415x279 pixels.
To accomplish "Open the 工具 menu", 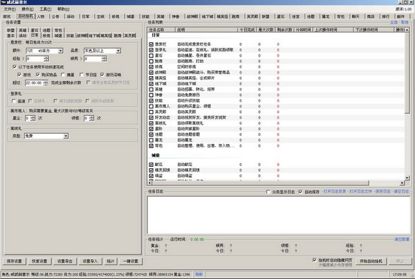I will 45,9.
